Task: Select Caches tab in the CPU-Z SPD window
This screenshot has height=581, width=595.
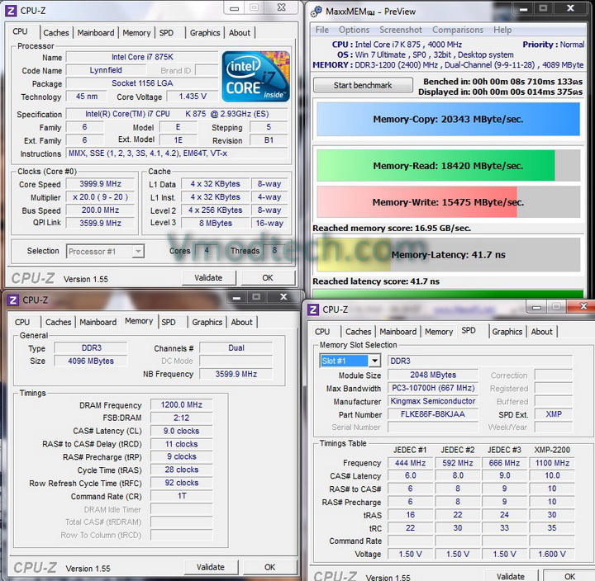Action: point(358,332)
